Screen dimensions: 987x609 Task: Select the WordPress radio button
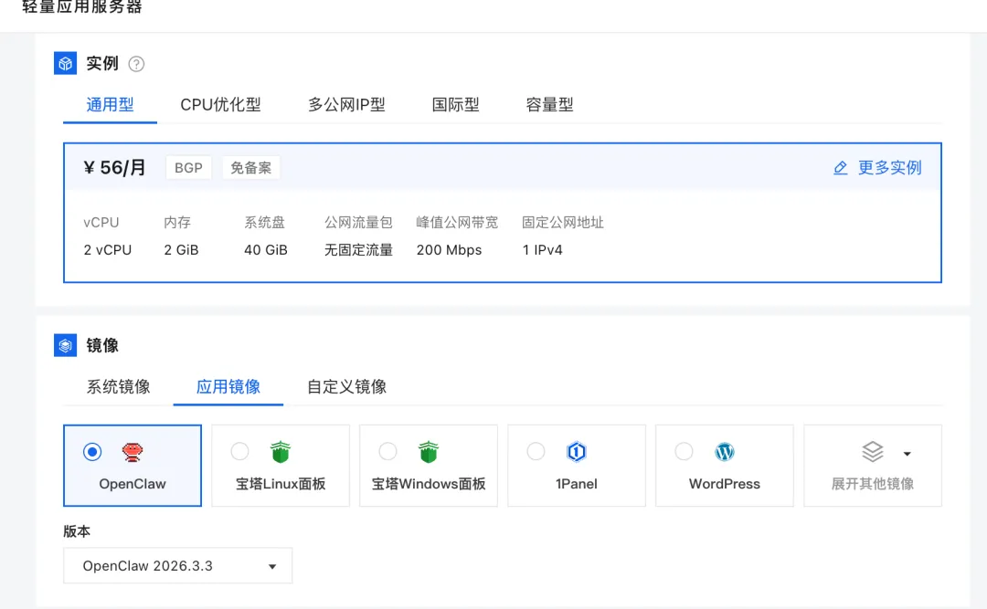[684, 451]
